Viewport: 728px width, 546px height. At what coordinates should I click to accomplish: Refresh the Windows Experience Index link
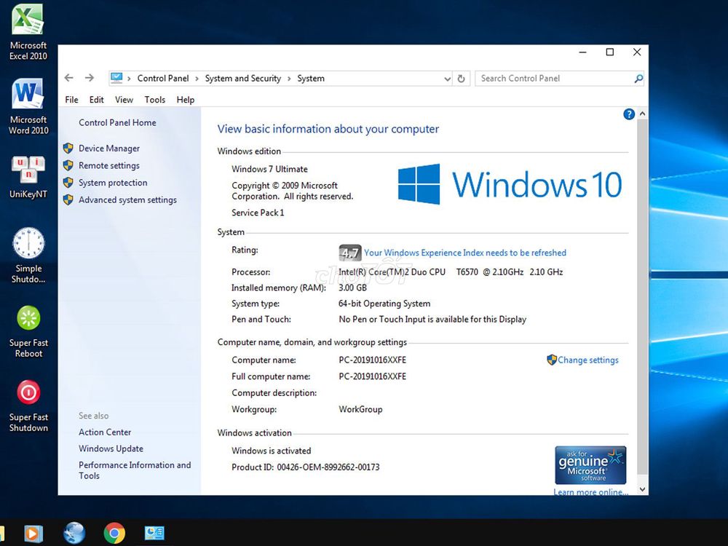coord(464,253)
